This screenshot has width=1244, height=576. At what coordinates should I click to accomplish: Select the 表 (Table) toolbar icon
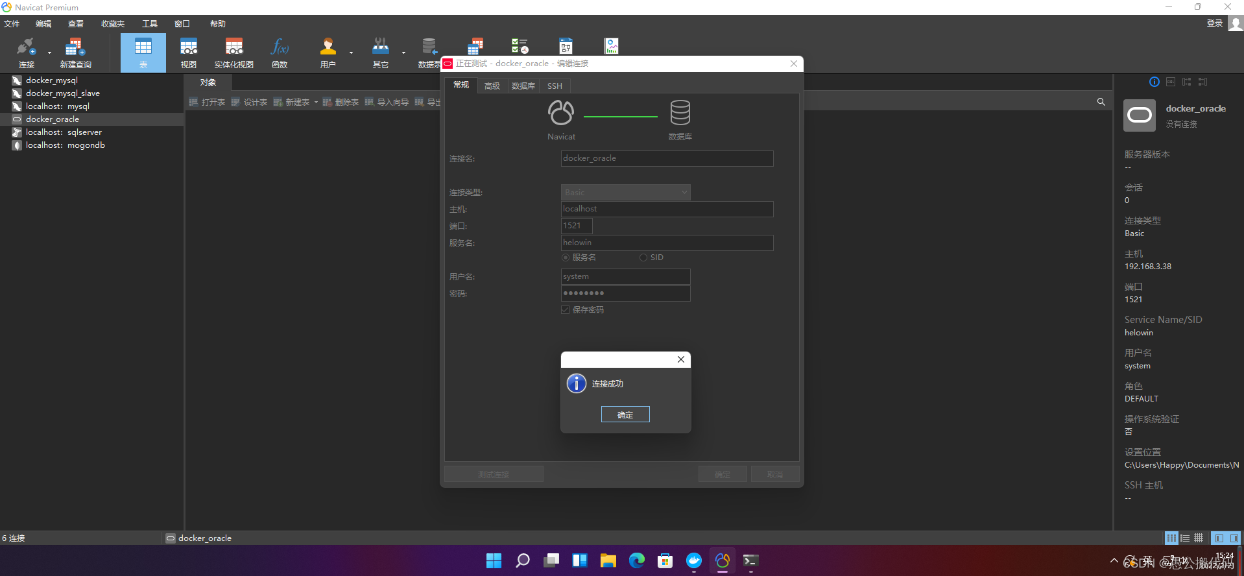click(x=143, y=53)
